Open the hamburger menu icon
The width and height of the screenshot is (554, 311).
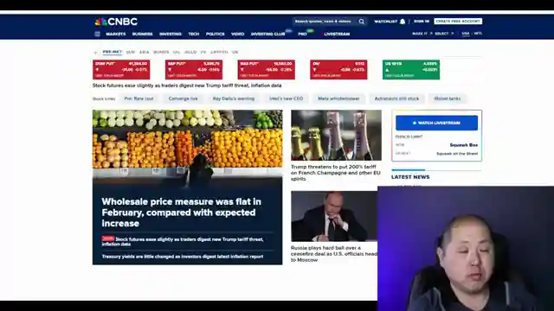[97, 34]
